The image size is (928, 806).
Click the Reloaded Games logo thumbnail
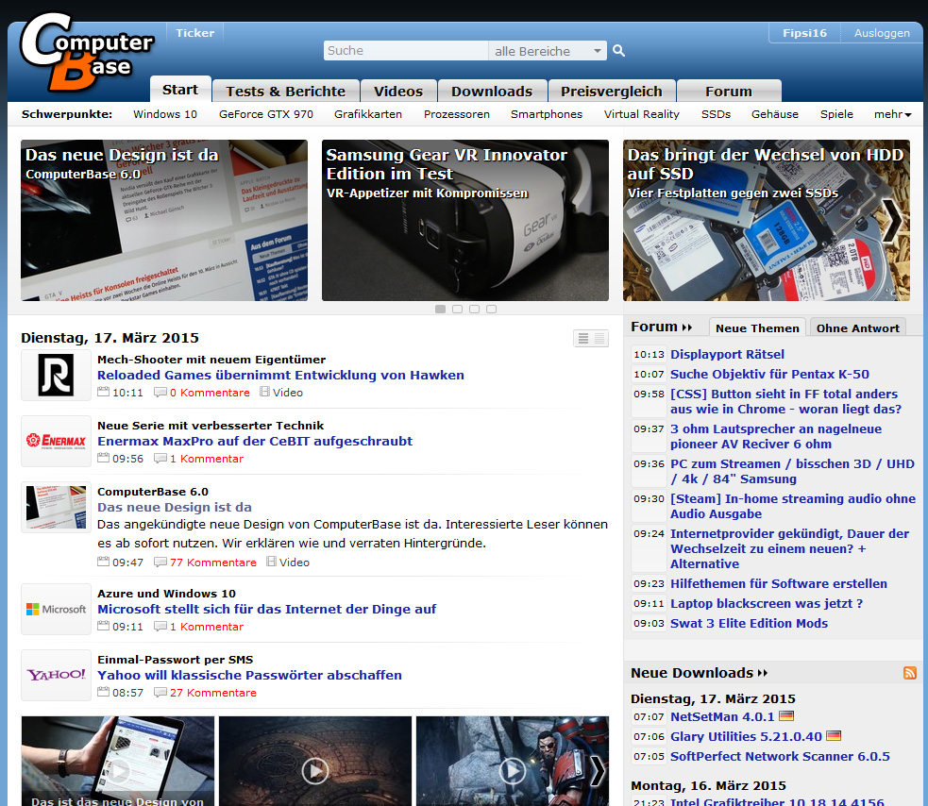(57, 376)
